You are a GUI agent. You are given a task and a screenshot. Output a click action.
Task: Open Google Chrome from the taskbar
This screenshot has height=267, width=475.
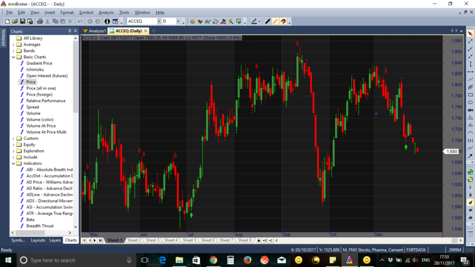coord(213,260)
